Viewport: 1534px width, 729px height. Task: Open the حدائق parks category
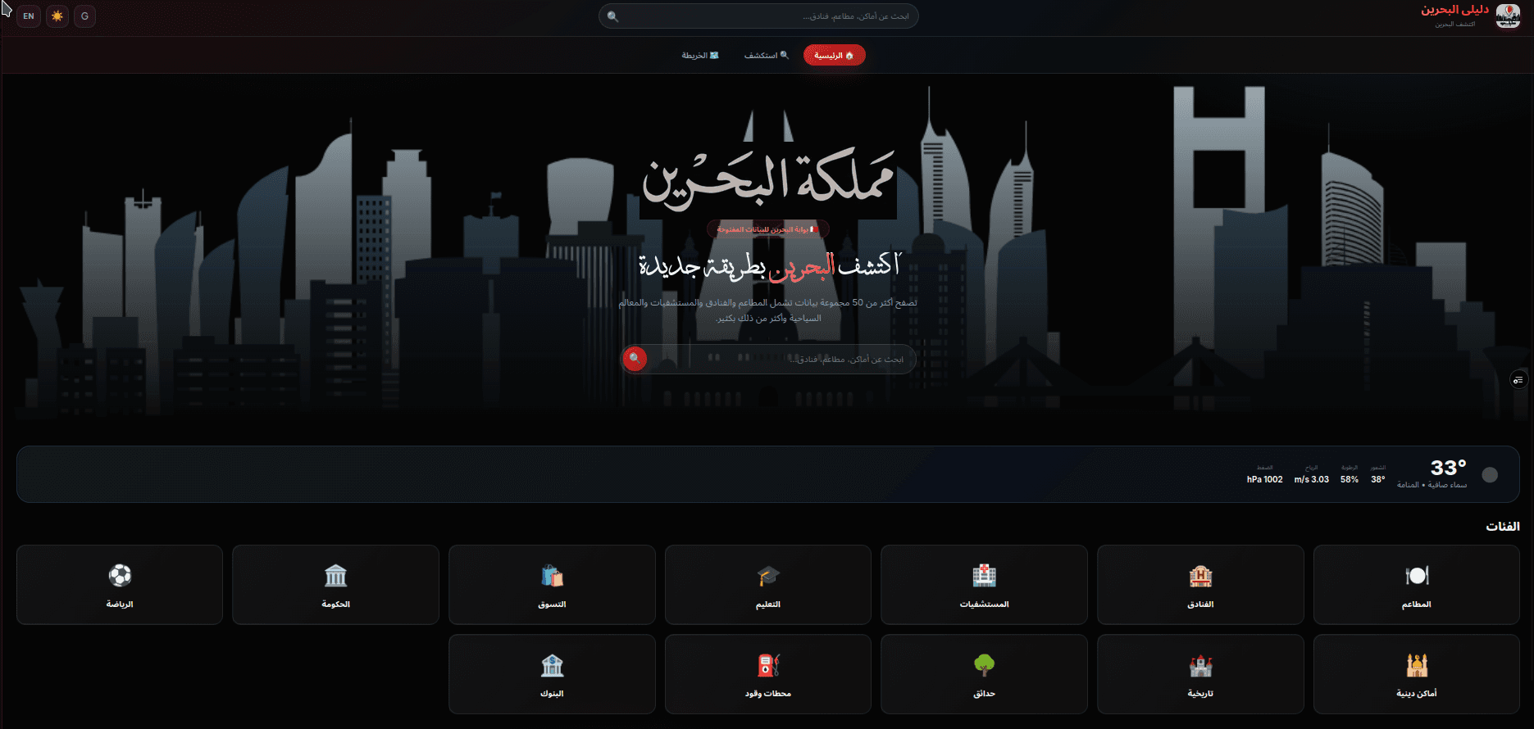point(984,674)
